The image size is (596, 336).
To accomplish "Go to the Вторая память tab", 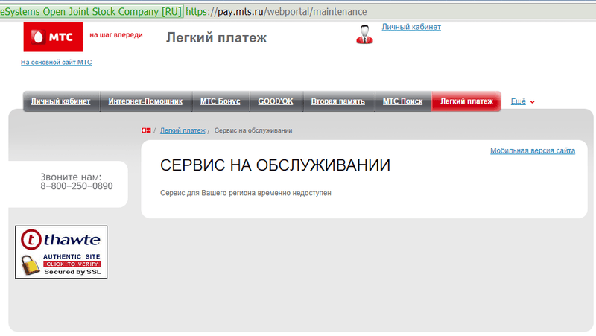I will tap(338, 101).
